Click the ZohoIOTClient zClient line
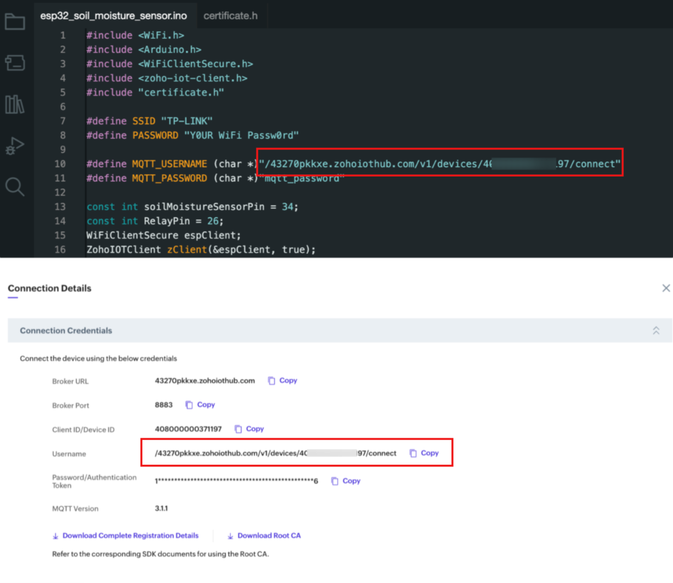The height and width of the screenshot is (583, 673). (201, 249)
